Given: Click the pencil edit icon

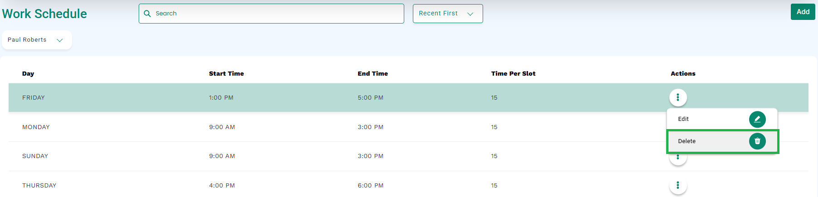Looking at the screenshot, I should tap(757, 119).
